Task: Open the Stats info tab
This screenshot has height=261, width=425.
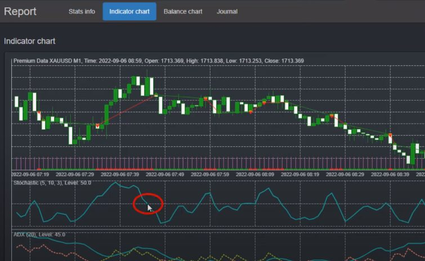Action: 82,11
